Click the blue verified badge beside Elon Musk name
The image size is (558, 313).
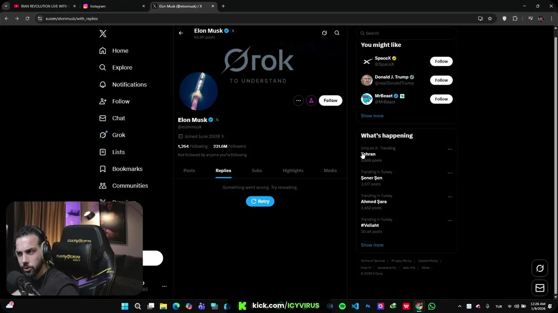pos(211,120)
